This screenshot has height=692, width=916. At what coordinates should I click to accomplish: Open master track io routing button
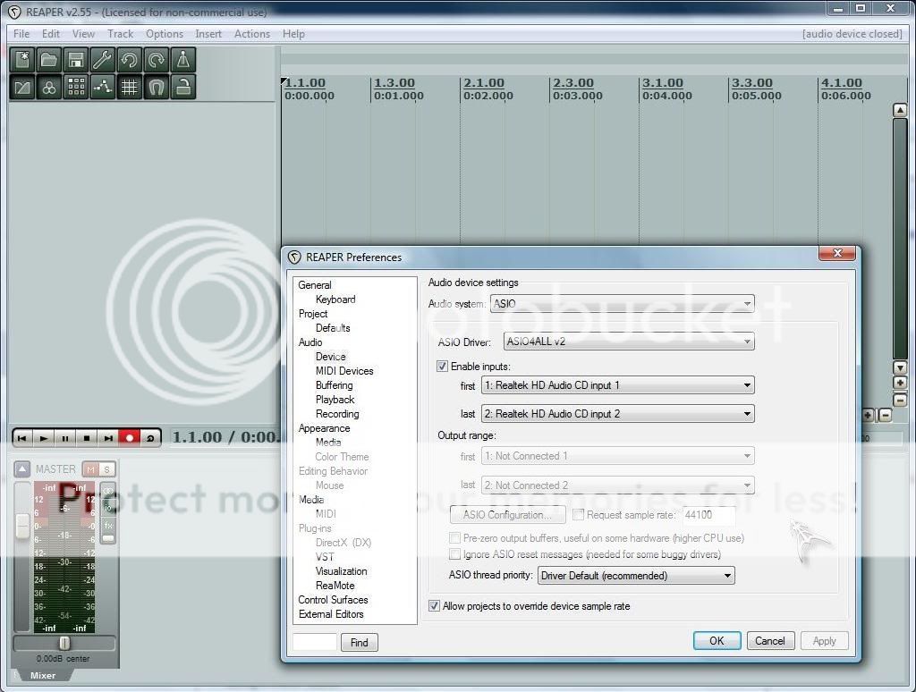pyautogui.click(x=108, y=508)
